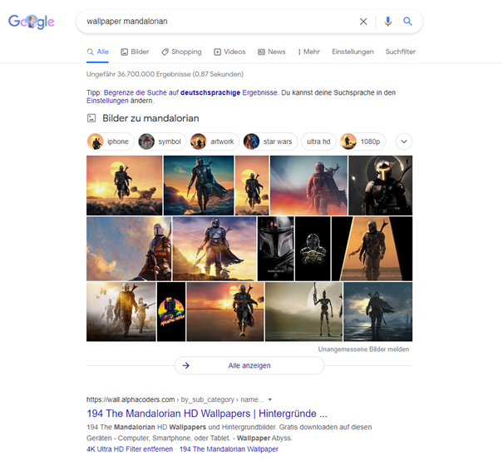The image size is (503, 461).
Task: Select the Alle tab
Action: [98, 52]
